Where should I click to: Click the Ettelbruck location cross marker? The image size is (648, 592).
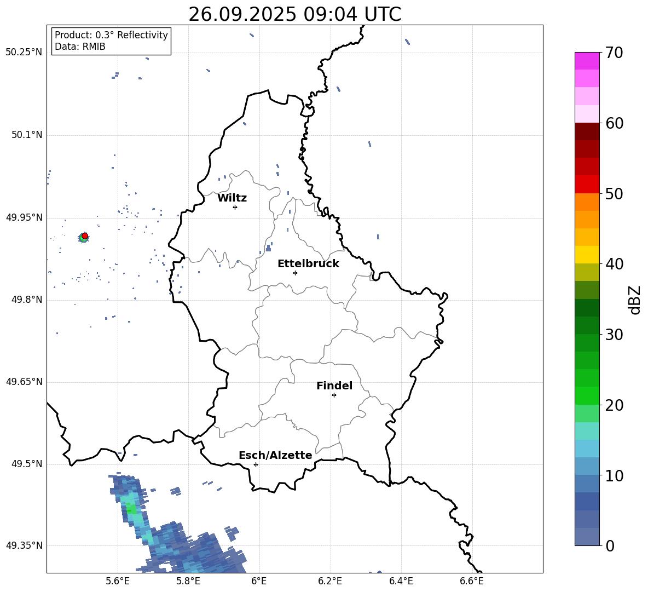[x=295, y=273]
